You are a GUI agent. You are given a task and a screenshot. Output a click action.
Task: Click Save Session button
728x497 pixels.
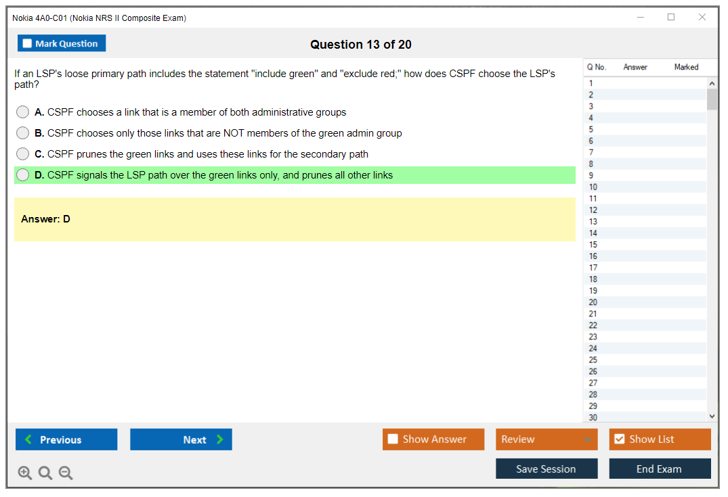547,469
